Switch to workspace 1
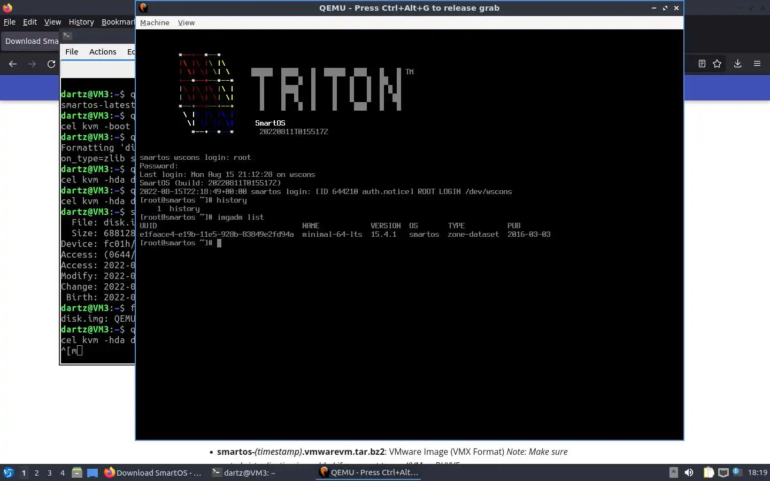 tap(24, 472)
